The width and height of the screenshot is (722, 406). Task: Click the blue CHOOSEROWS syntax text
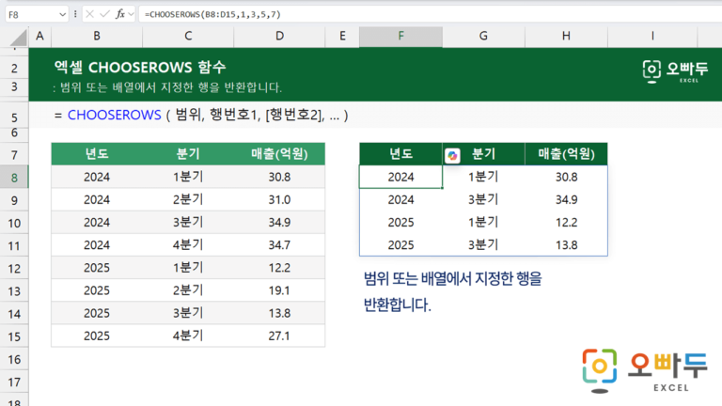(x=114, y=115)
